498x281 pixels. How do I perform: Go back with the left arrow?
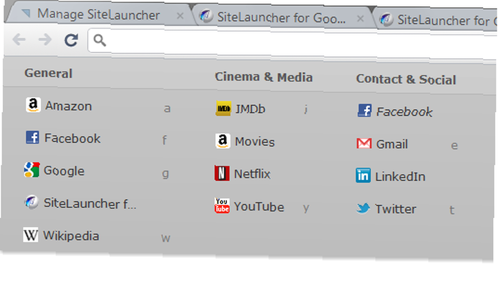coord(19,39)
